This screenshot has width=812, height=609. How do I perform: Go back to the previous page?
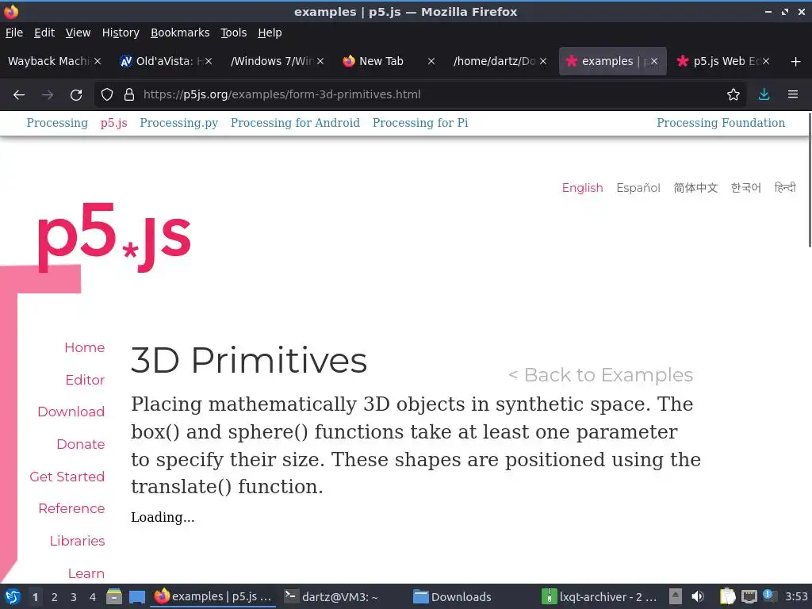coord(19,95)
